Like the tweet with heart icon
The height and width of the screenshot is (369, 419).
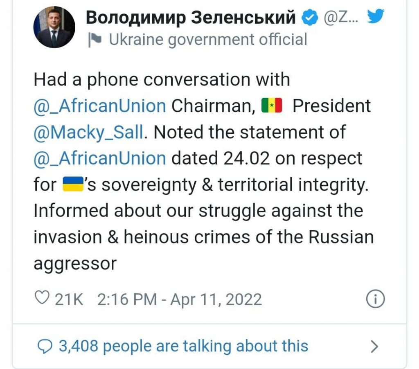pos(42,298)
